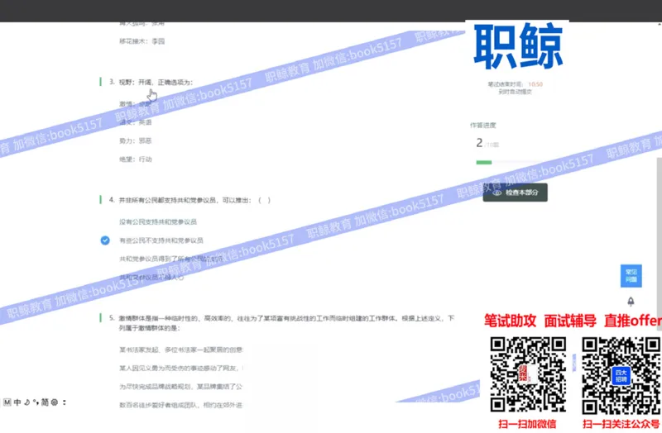
Task: Select the 激情 option under question 3
Action: [x=135, y=104]
